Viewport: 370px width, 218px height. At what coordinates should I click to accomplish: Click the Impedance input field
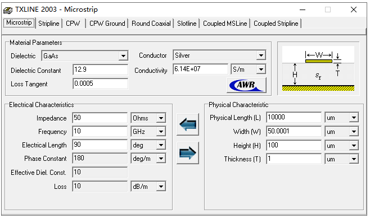(x=100, y=118)
